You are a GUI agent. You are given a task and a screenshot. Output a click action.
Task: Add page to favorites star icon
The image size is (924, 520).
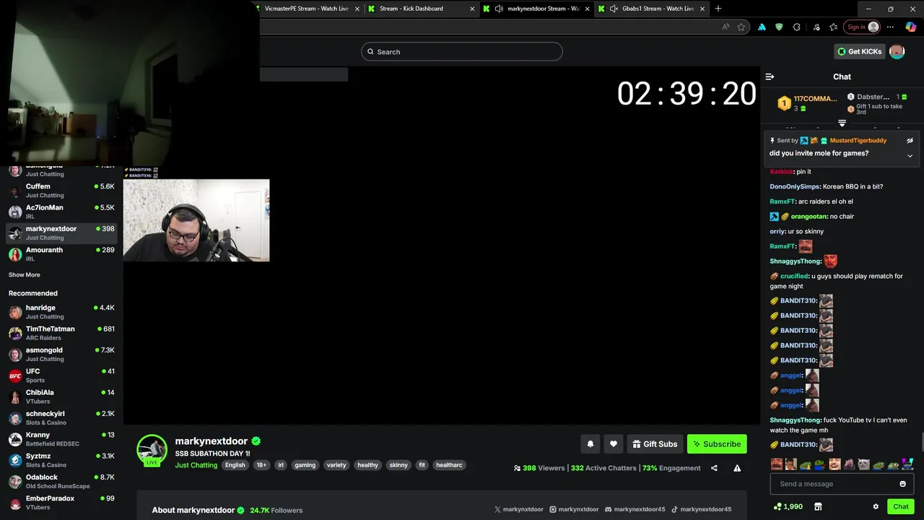pos(741,27)
